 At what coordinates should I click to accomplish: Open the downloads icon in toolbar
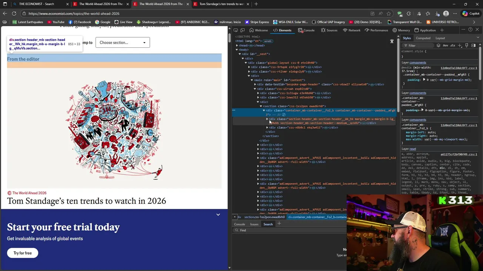tap(437, 14)
